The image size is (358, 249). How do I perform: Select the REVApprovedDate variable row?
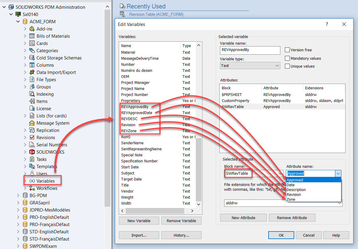pyautogui.click(x=157, y=113)
